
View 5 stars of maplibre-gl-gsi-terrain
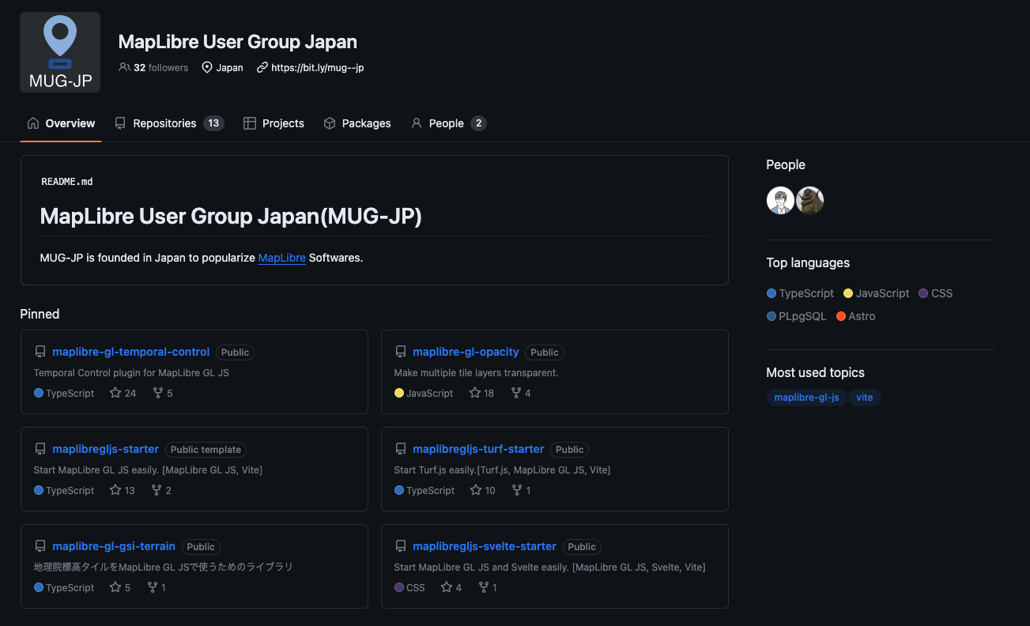click(x=120, y=587)
